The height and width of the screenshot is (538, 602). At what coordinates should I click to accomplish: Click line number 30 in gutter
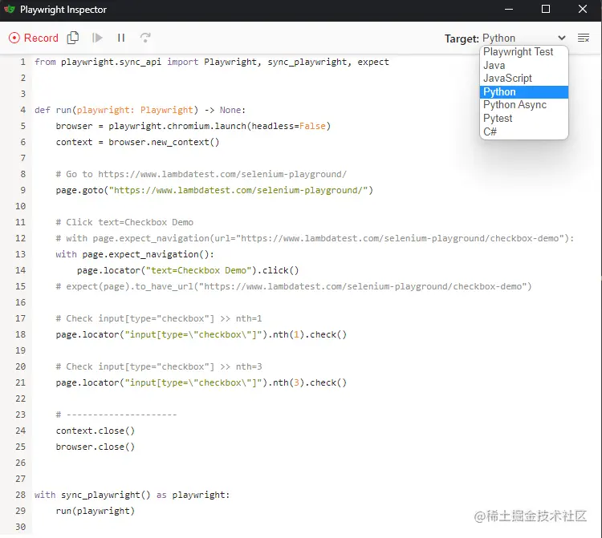click(x=20, y=528)
